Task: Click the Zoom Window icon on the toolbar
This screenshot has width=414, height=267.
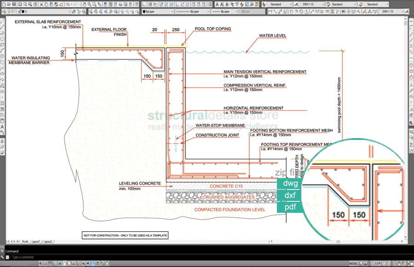Action: tap(94, 4)
